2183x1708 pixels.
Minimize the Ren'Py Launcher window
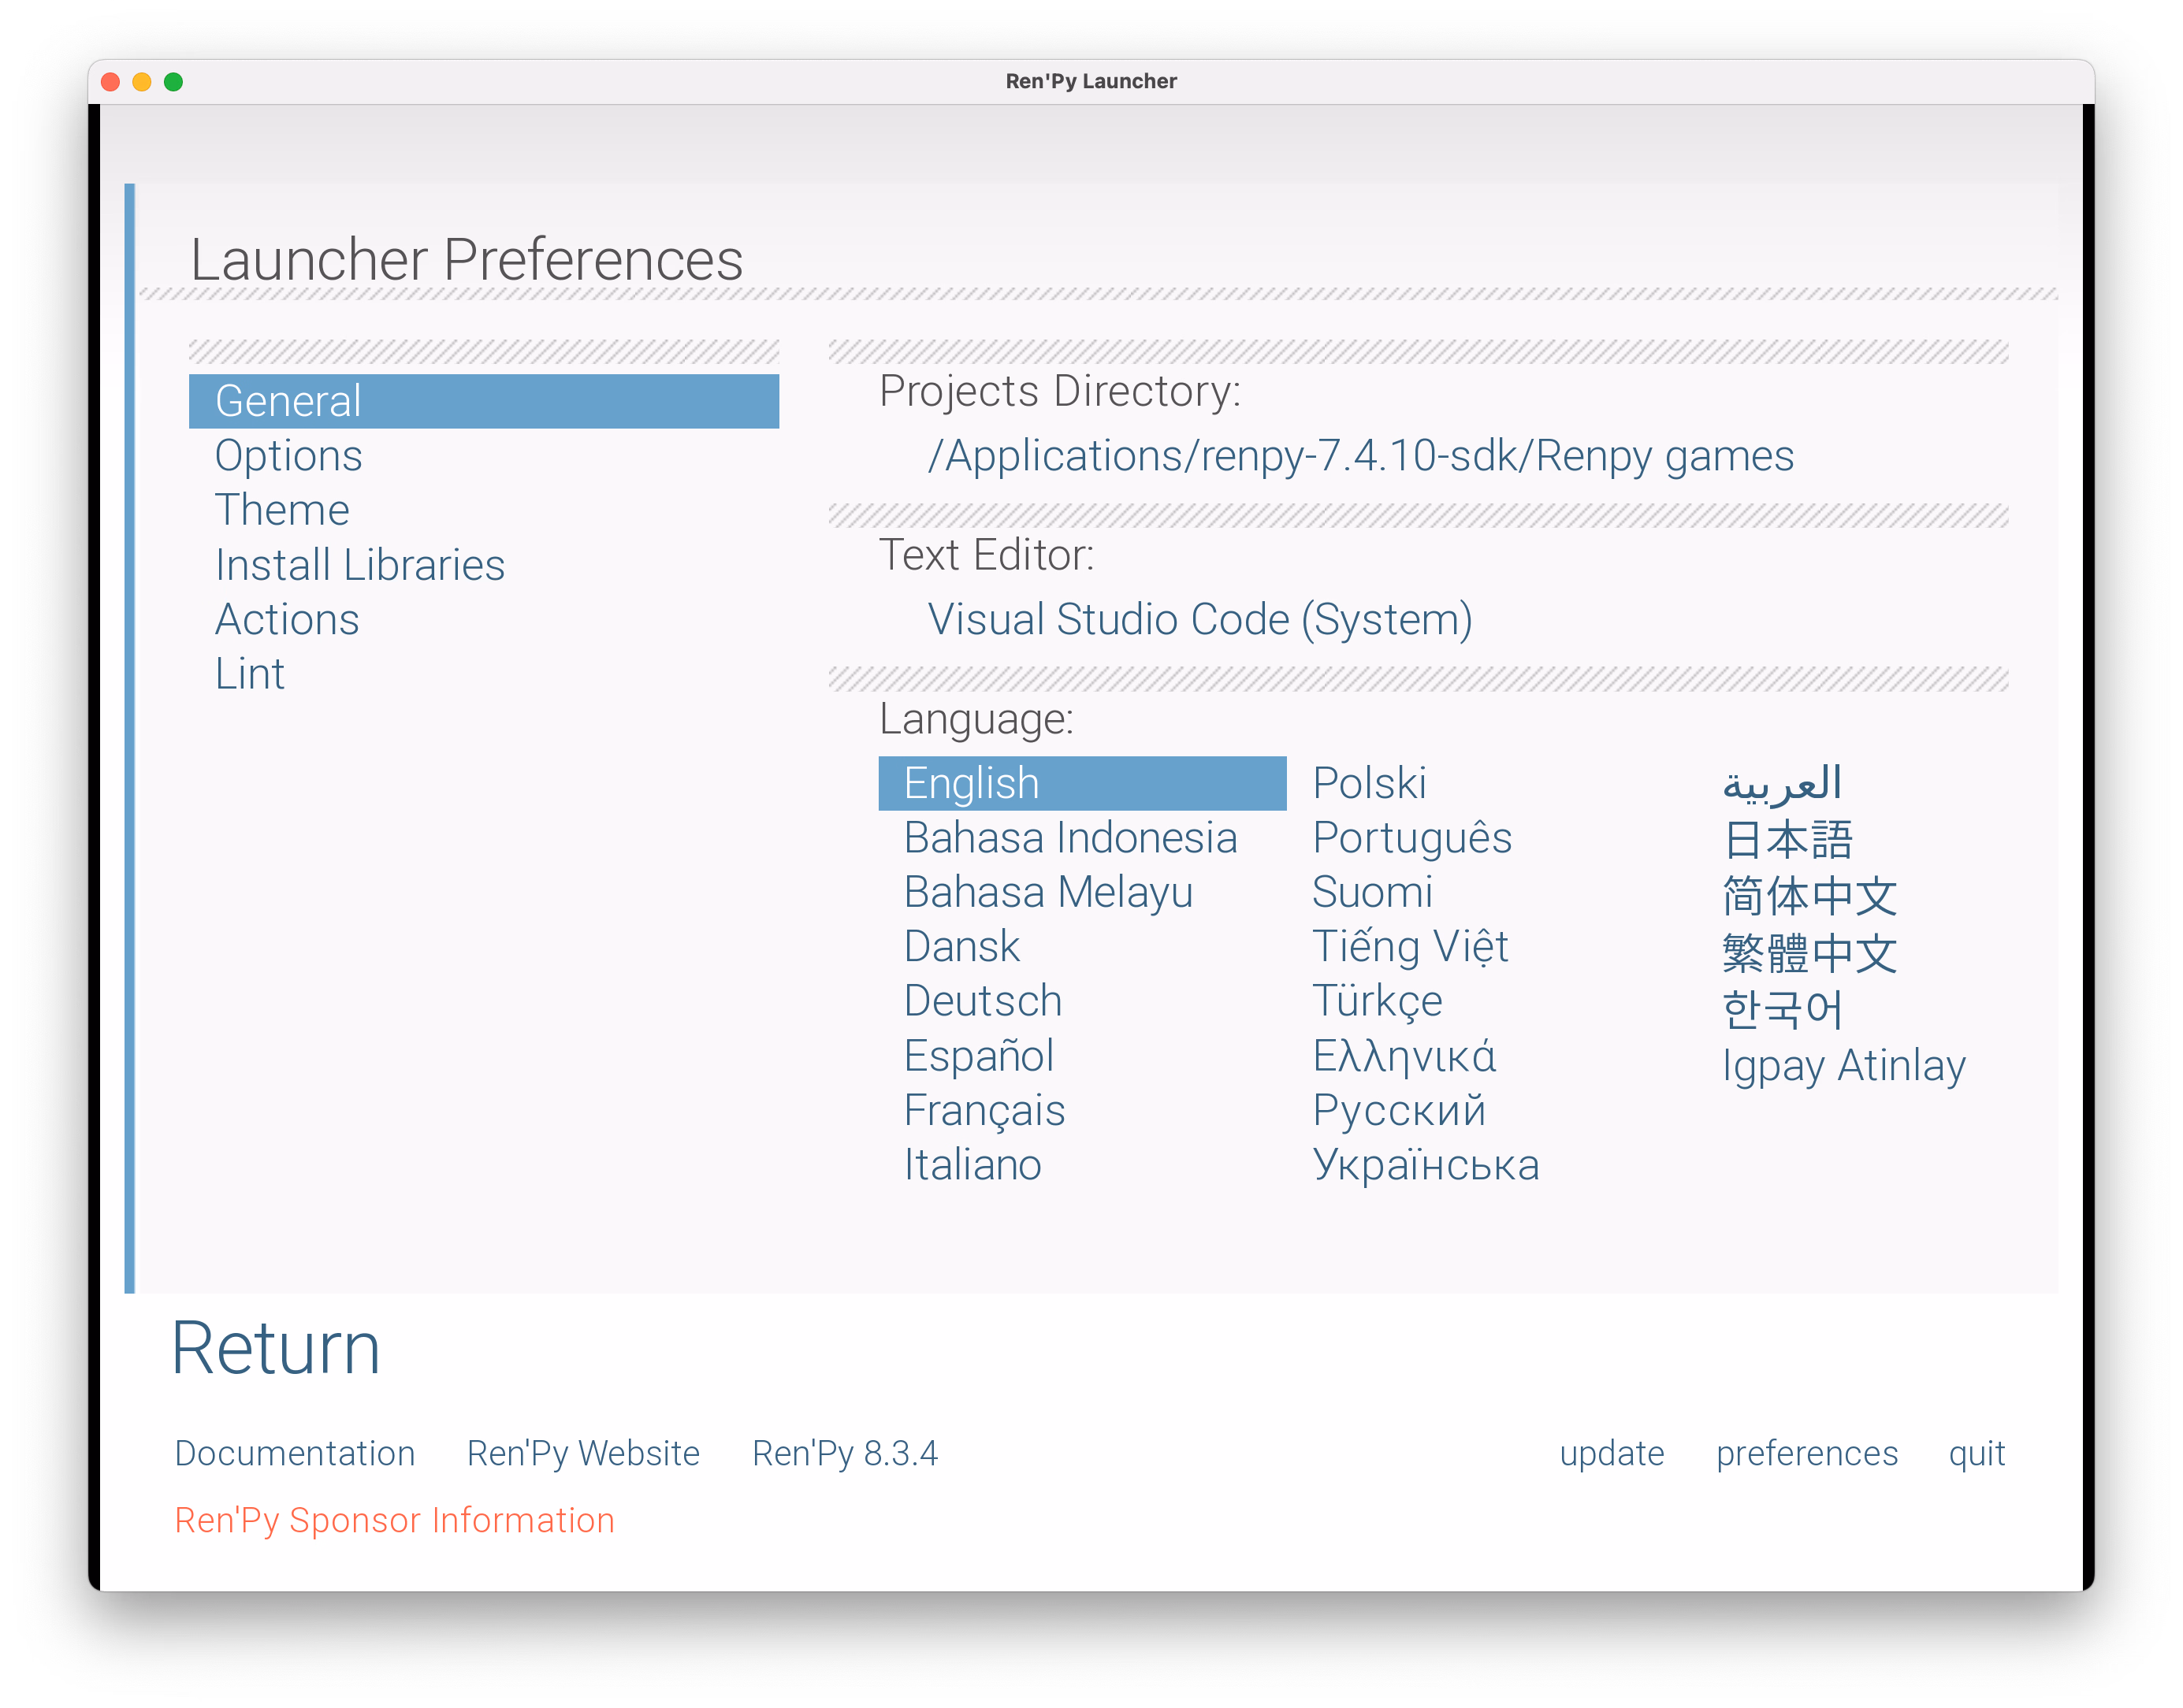coord(142,82)
